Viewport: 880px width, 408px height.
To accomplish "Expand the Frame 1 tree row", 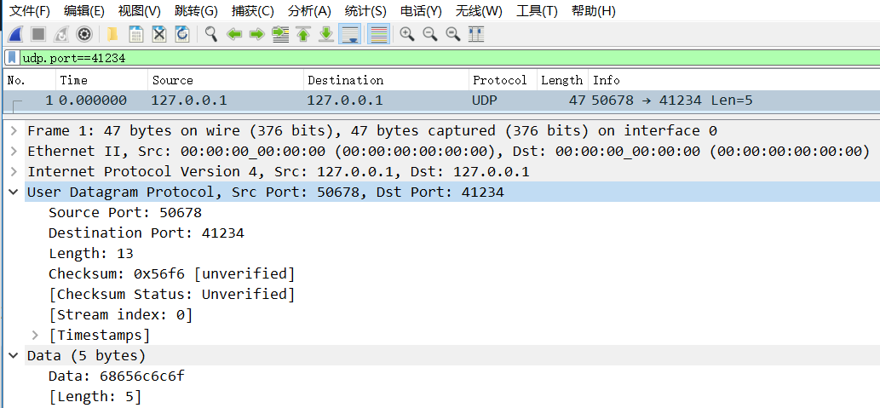I will (14, 131).
